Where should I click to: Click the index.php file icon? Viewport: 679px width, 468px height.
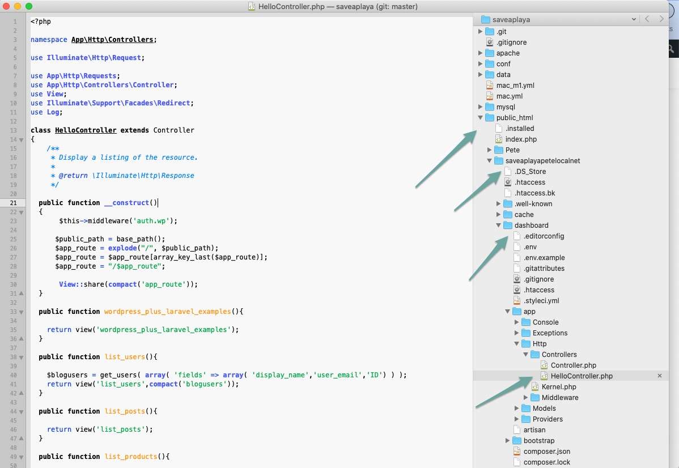(499, 139)
